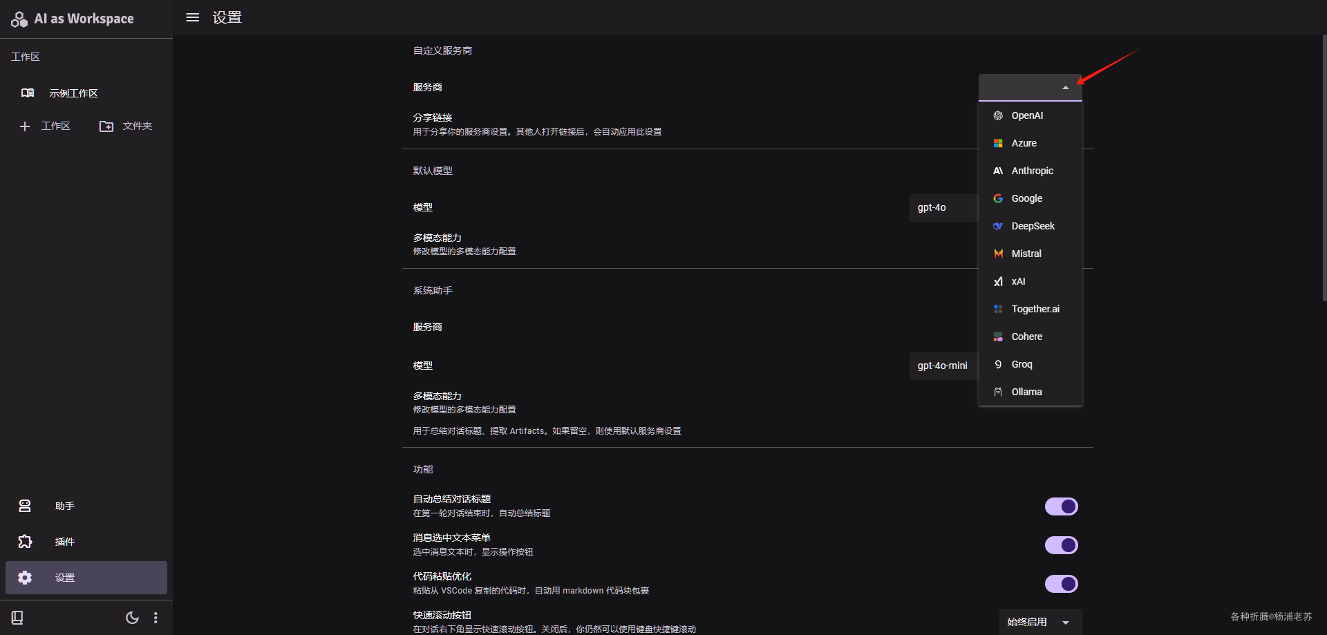
Task: Choose Cohere from provider list
Action: [x=1030, y=337]
